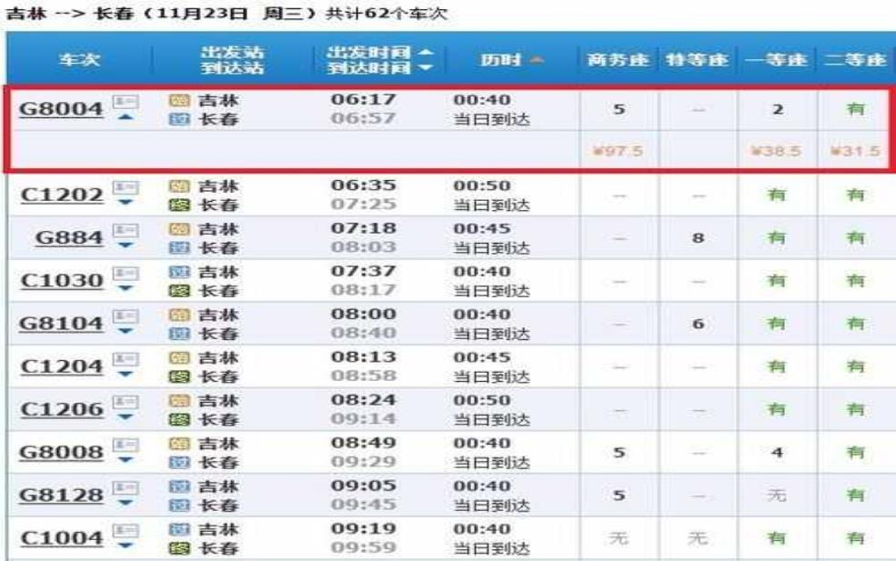Click the ID card icon for C1030
Screen dimensions: 896x561
pyautogui.click(x=126, y=273)
